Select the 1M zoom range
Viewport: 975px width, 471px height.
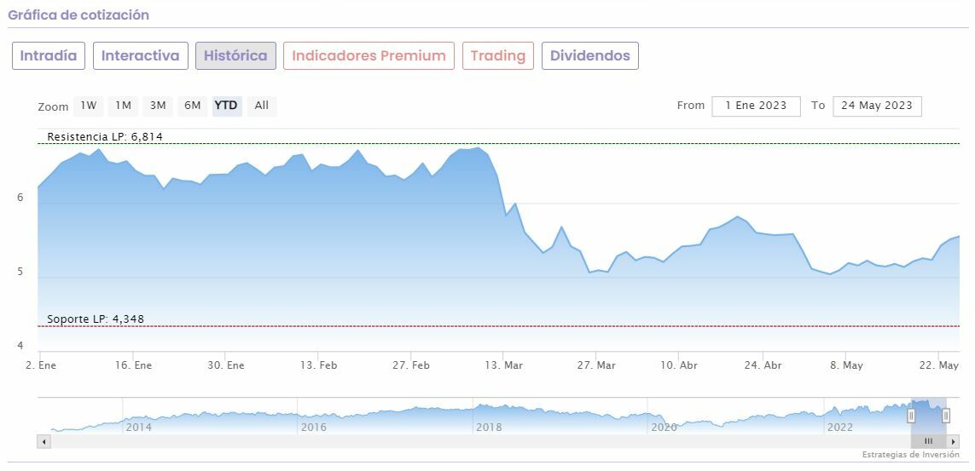click(124, 106)
